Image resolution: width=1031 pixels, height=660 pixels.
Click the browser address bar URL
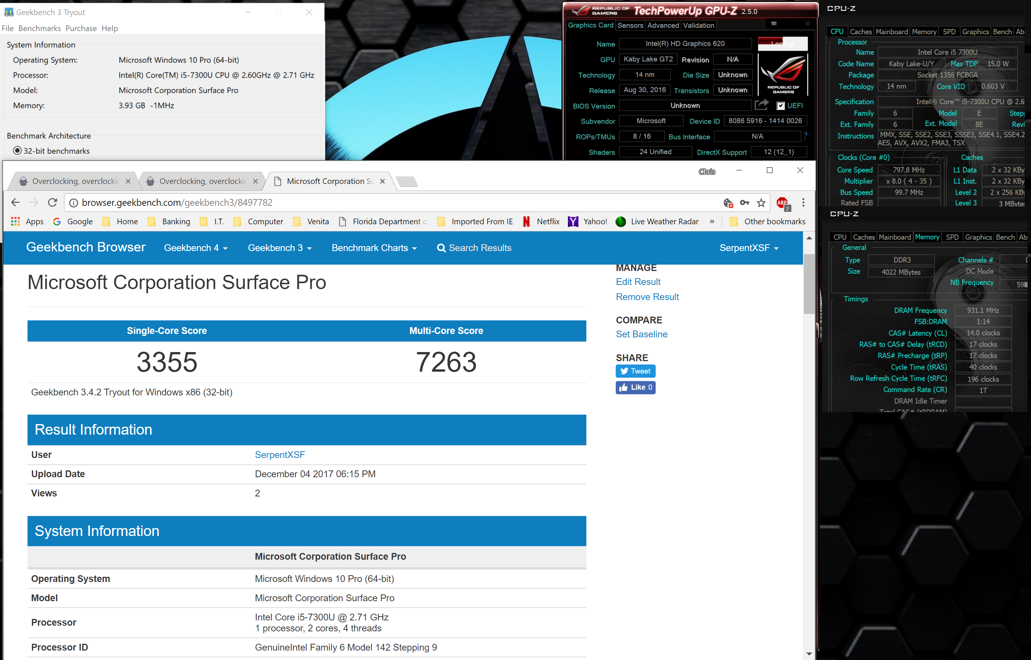(x=177, y=202)
